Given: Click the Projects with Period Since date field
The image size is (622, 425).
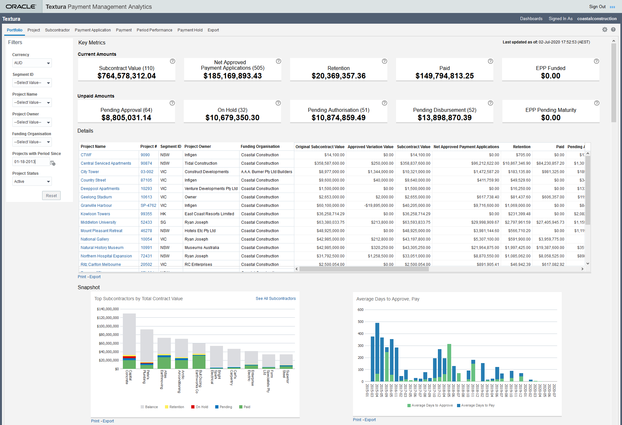Looking at the screenshot, I should click(31, 162).
